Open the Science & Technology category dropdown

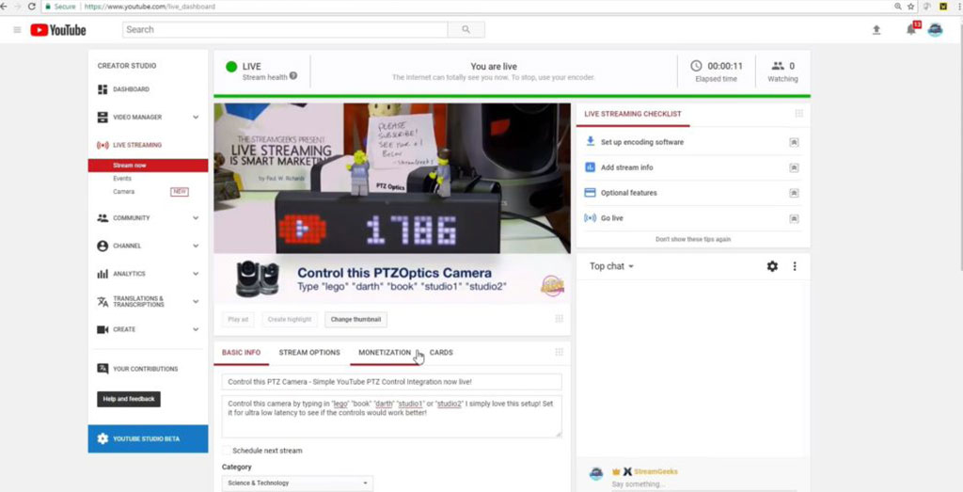coord(297,483)
